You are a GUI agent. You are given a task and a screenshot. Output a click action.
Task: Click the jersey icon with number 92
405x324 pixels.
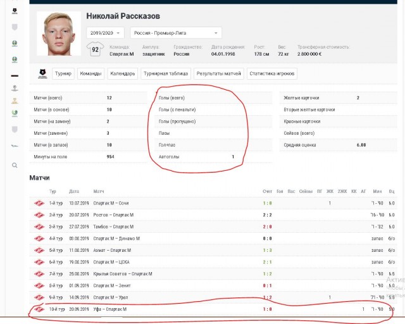point(95,49)
